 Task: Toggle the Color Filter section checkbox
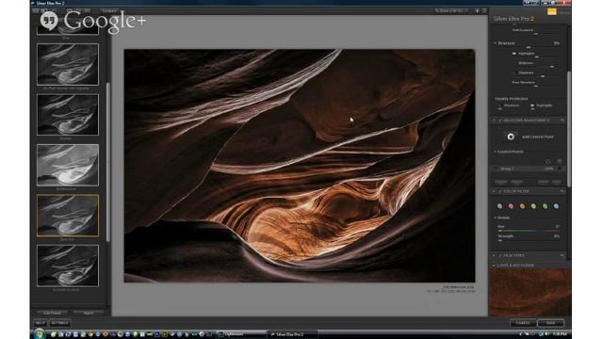click(500, 191)
